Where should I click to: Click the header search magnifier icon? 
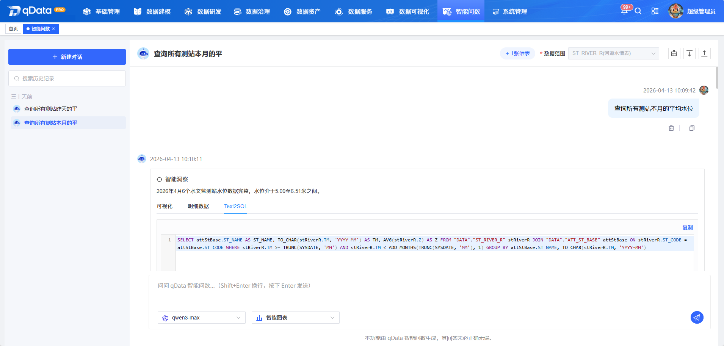click(x=638, y=11)
